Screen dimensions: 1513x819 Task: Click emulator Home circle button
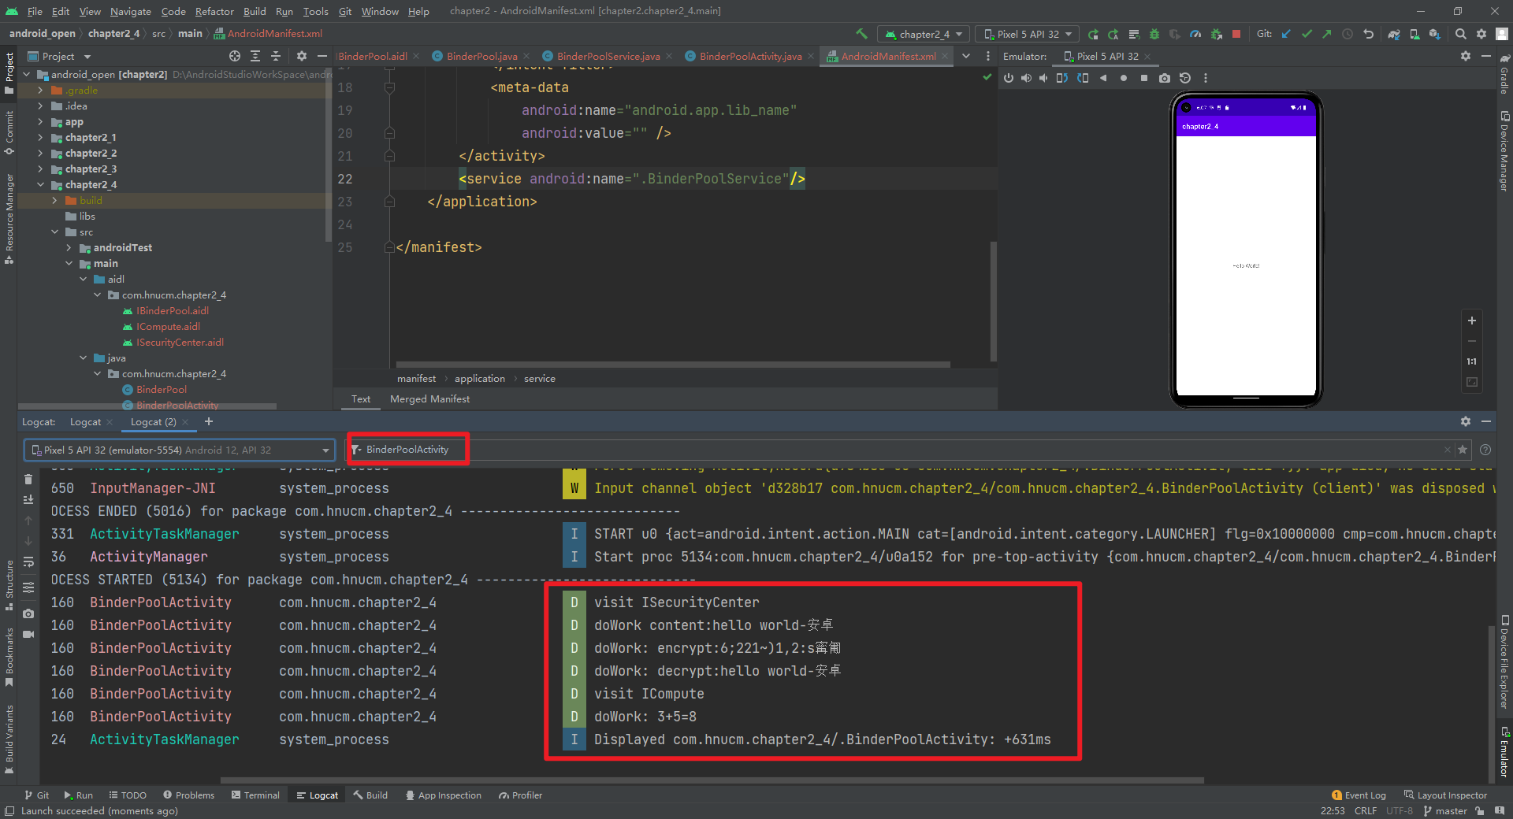coord(1124,78)
